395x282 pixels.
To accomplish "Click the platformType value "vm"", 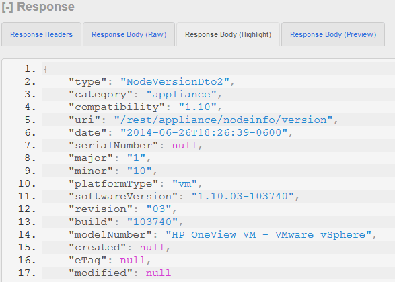I will pyautogui.click(x=184, y=184).
